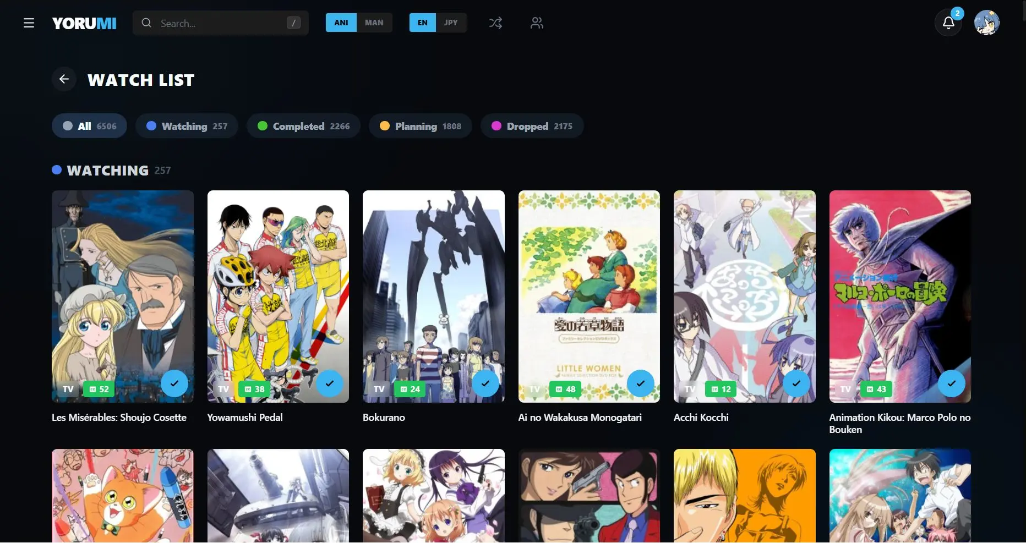Open Ai no Wakakusa Monogatari poster
Viewport: 1026px width, 543px height.
(x=589, y=297)
